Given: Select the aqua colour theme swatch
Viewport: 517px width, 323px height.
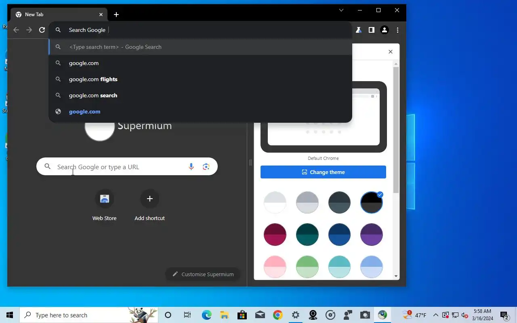Looking at the screenshot, I should (339, 266).
